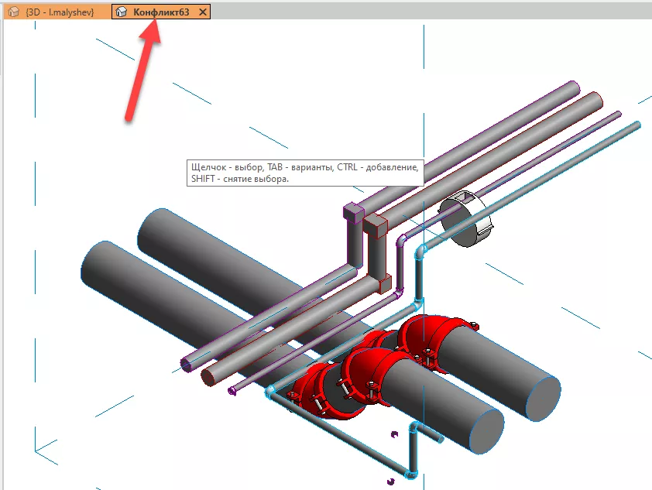Screen dimensions: 652x490
Task: Select the cyan elbow at bottom pipe corner
Action: [x=410, y=473]
